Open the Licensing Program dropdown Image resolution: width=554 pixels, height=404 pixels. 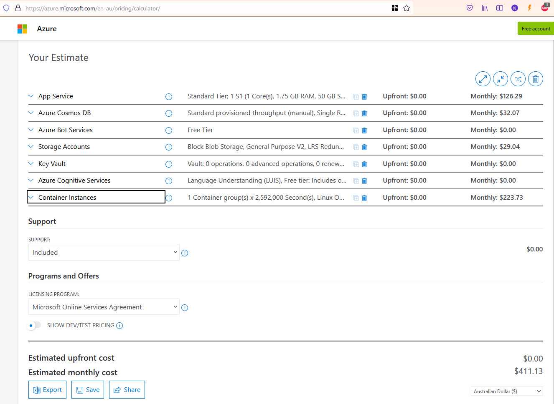104,307
